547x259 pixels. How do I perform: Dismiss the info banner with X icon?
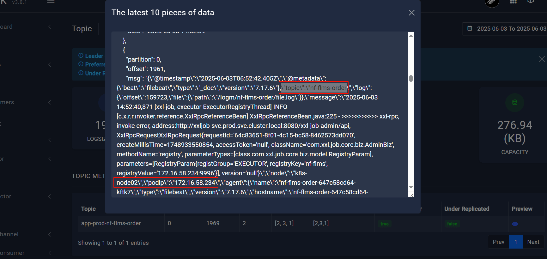point(542,59)
